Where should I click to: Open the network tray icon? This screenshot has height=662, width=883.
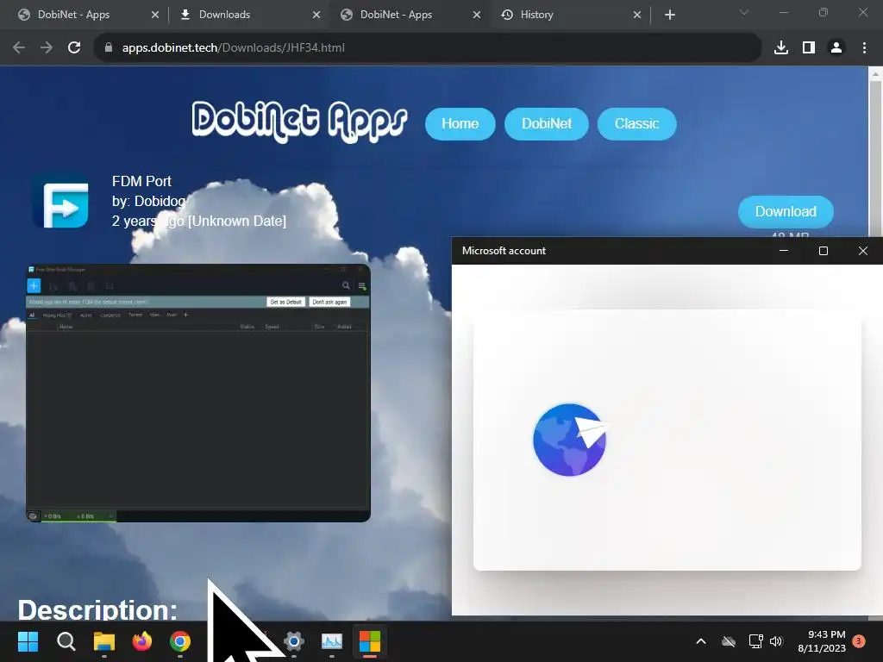pyautogui.click(x=755, y=641)
